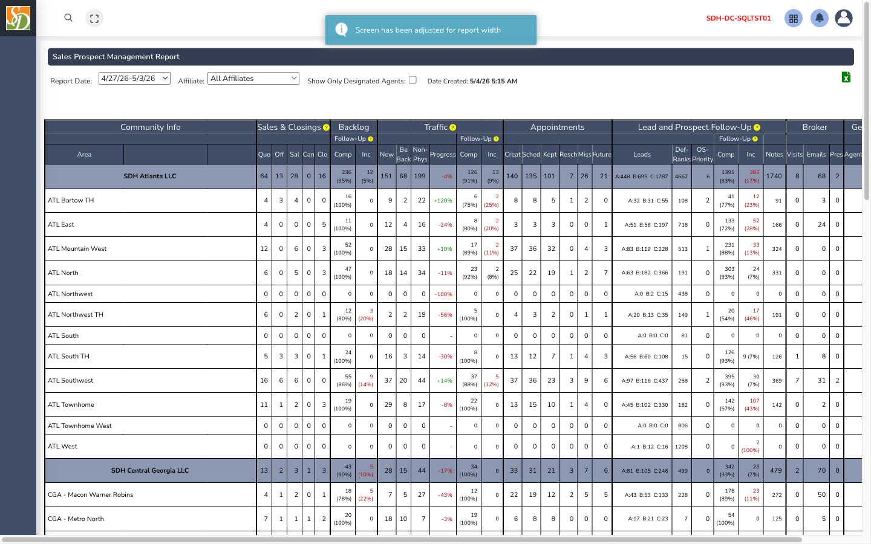Click the OS-Priority column header

click(x=702, y=155)
